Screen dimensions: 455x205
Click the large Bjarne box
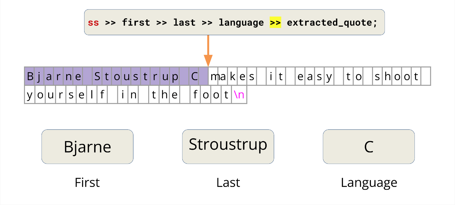87,147
